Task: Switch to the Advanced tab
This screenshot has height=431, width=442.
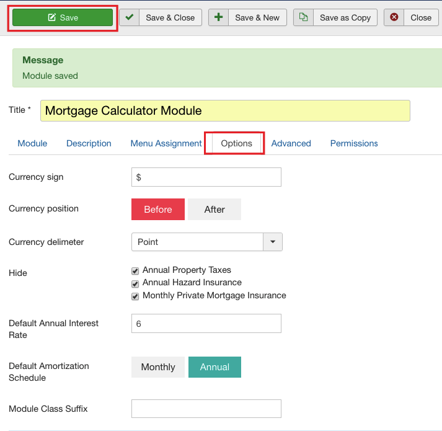Action: click(291, 143)
